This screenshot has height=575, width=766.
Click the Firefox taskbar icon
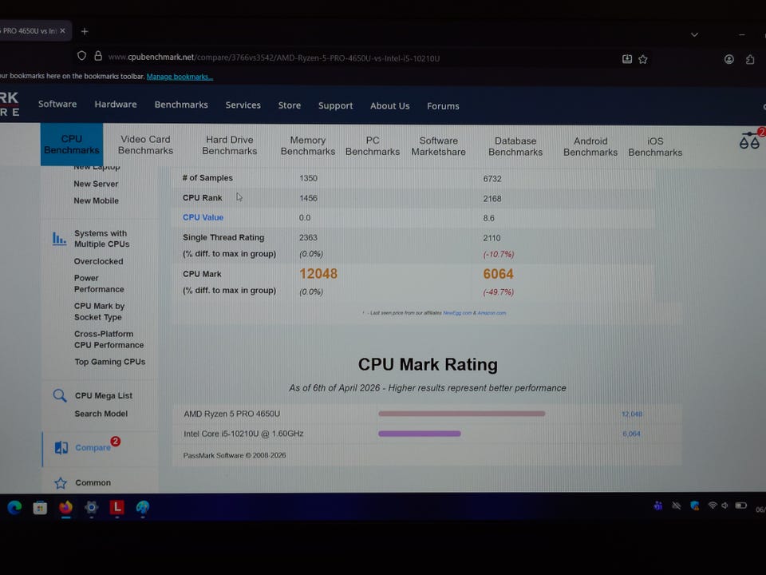pos(66,508)
